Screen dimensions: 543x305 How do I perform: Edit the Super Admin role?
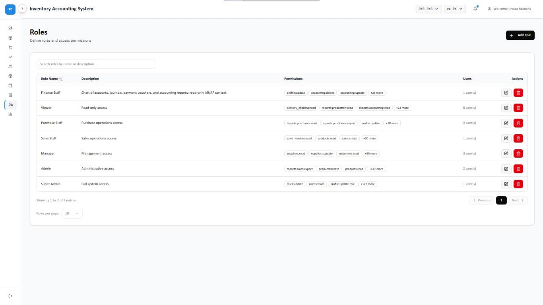(x=506, y=184)
